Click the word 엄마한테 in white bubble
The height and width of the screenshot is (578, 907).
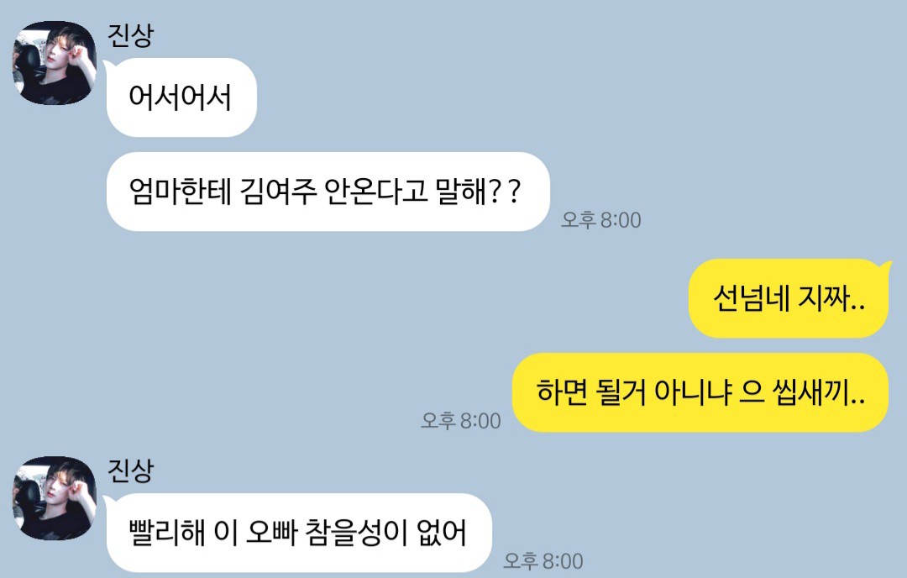pyautogui.click(x=180, y=192)
